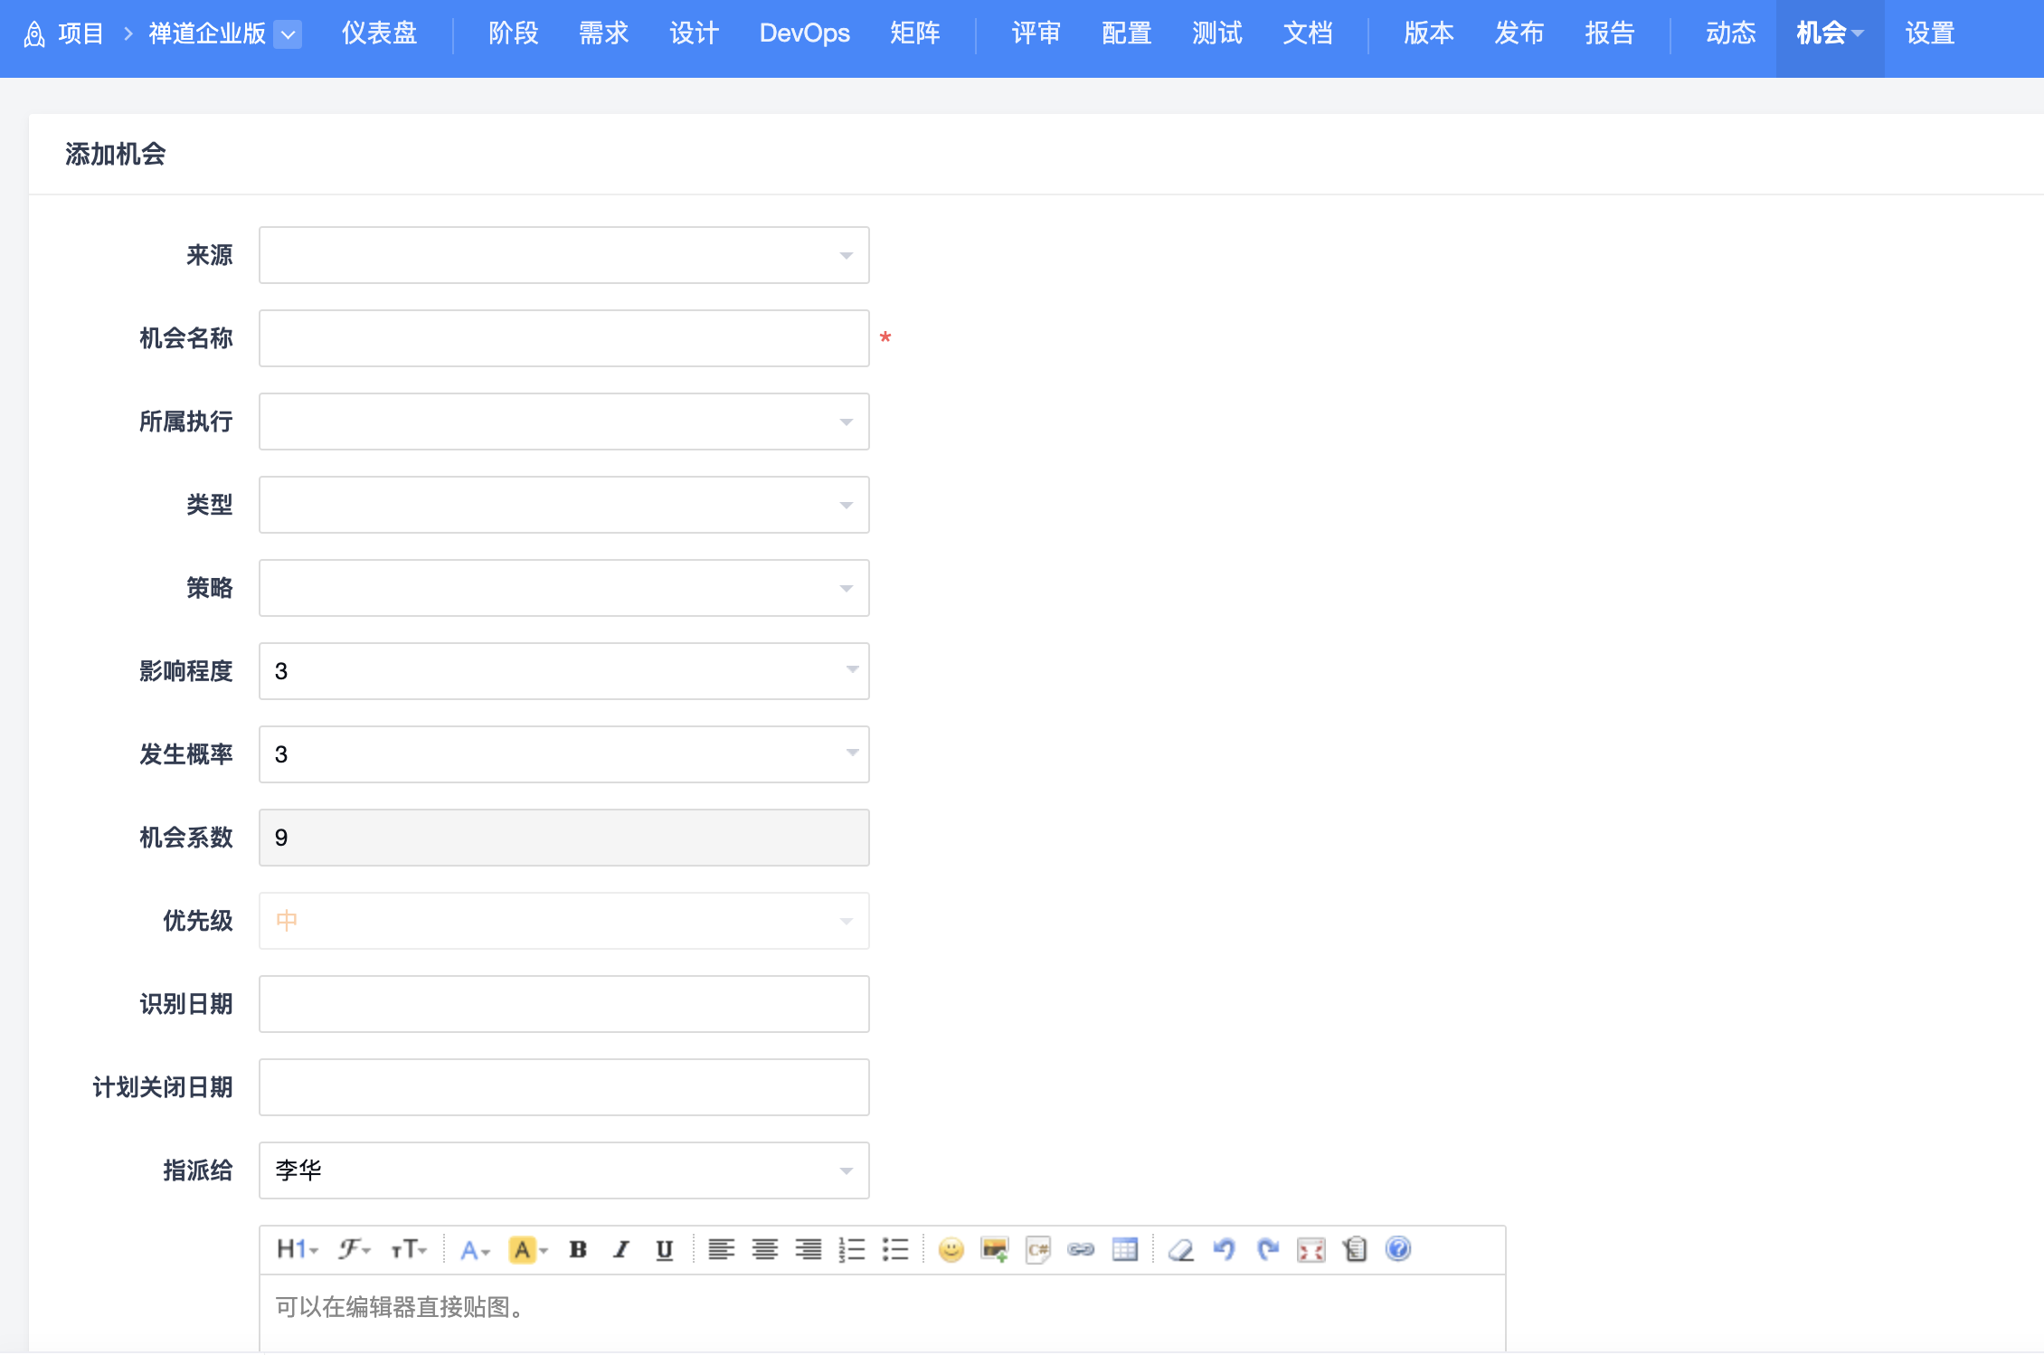Open the editor help icon
This screenshot has height=1355, width=2044.
click(1397, 1249)
